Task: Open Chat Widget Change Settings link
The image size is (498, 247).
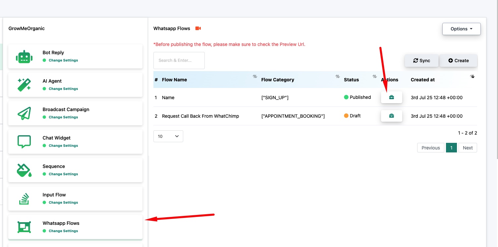Action: [x=63, y=146]
